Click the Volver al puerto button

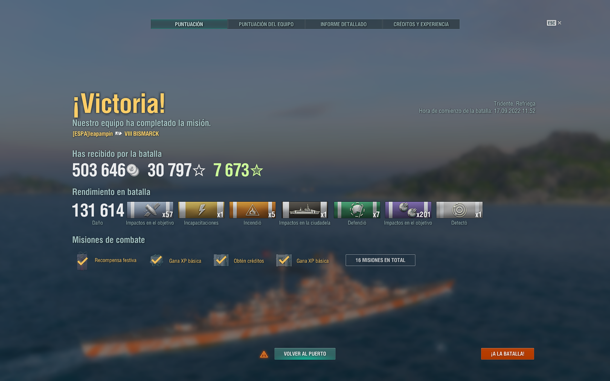305,354
